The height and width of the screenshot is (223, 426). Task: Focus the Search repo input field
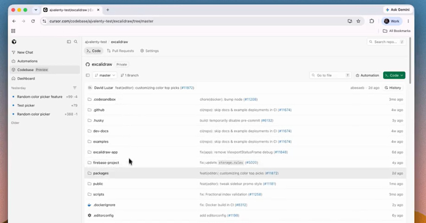[386, 42]
